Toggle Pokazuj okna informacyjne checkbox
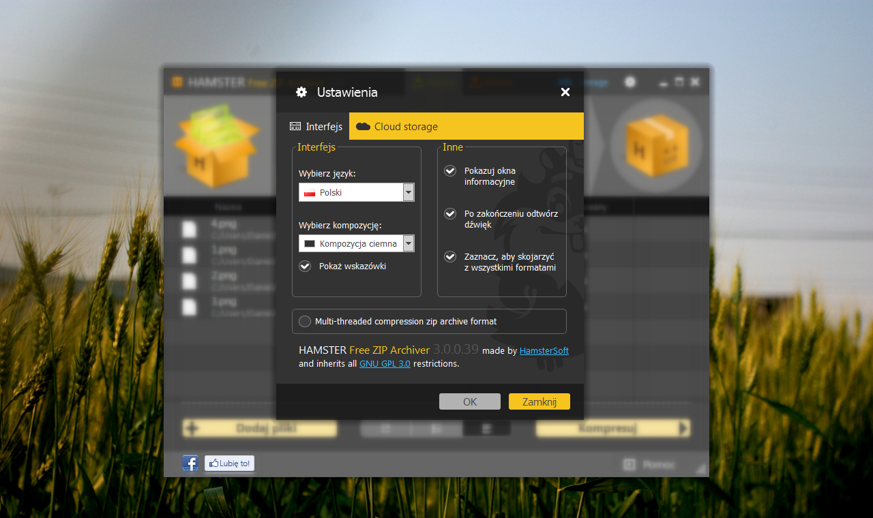Screen dimensions: 873x518 [450, 170]
